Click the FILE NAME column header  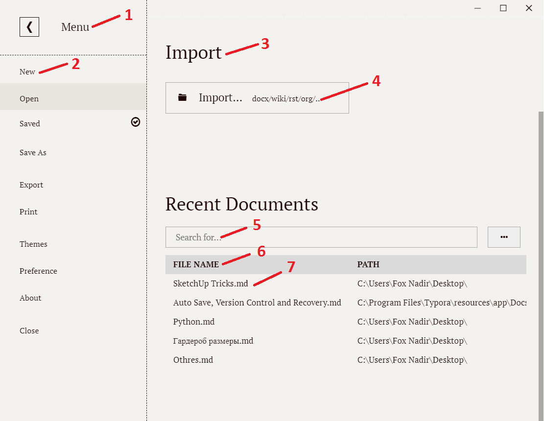tap(195, 264)
